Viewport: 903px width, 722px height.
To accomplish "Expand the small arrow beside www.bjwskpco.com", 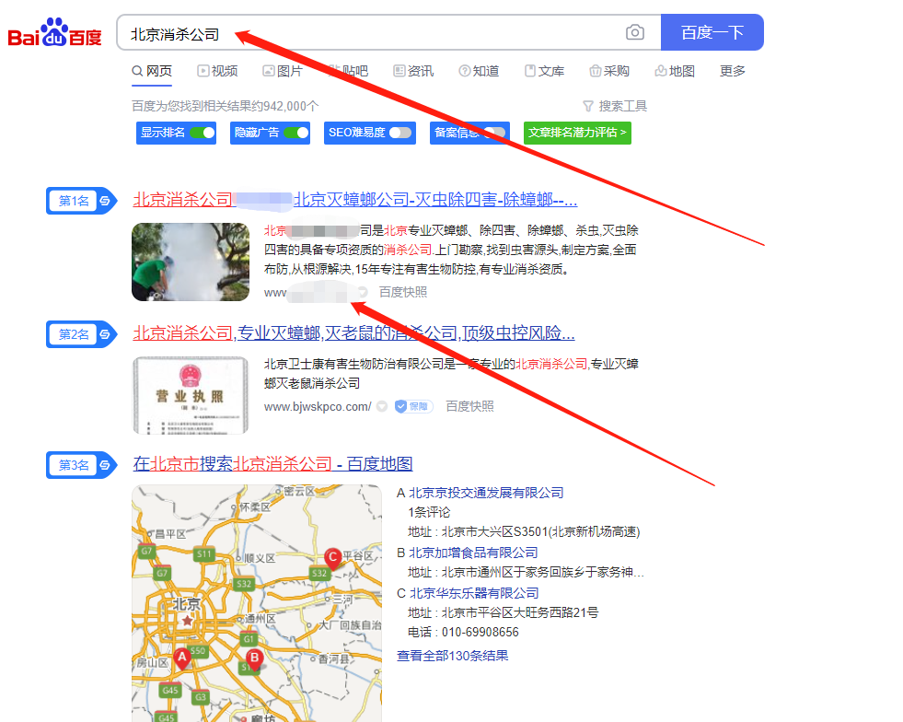I will coord(381,406).
